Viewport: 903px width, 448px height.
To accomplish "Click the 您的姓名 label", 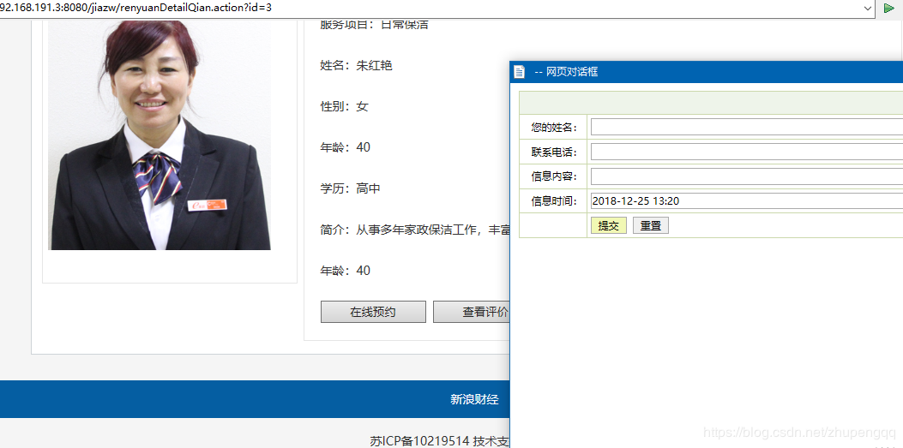I will (x=554, y=127).
